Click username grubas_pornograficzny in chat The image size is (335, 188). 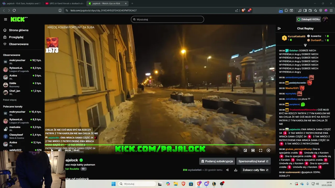coord(299,149)
